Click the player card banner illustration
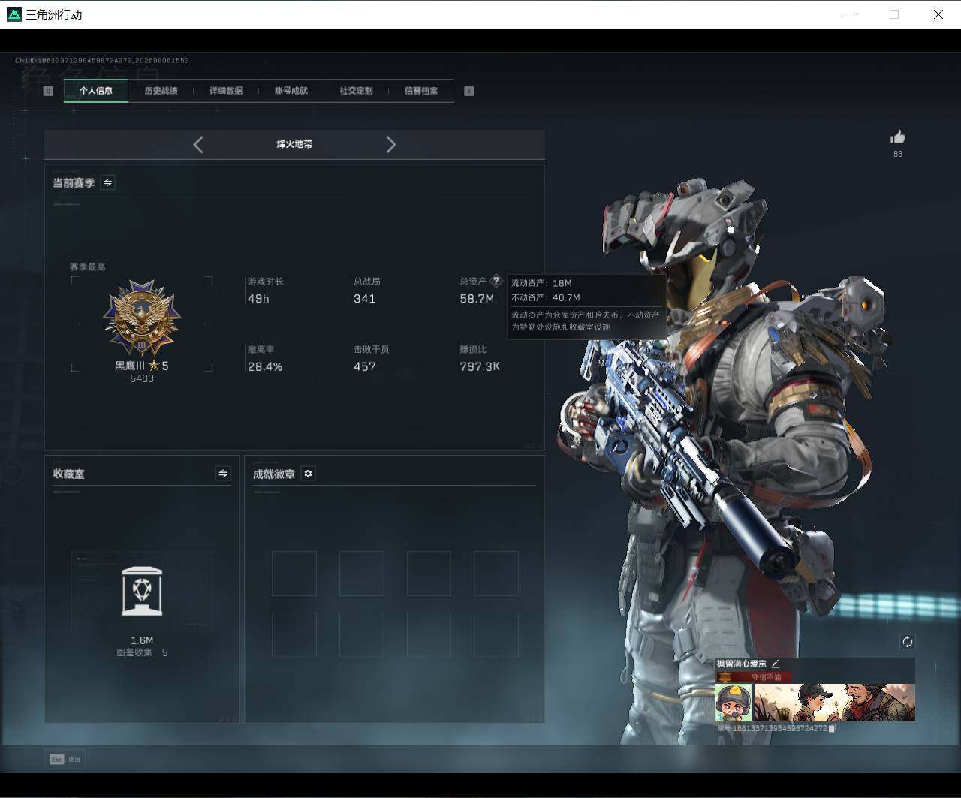This screenshot has height=798, width=961. pyautogui.click(x=834, y=703)
